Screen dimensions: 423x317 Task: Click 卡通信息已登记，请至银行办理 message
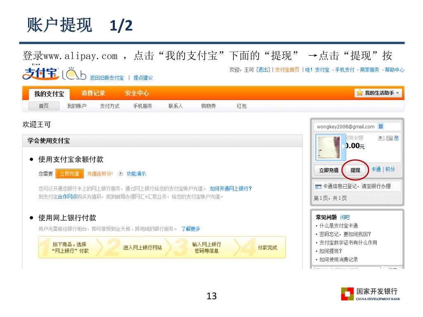click(x=357, y=186)
